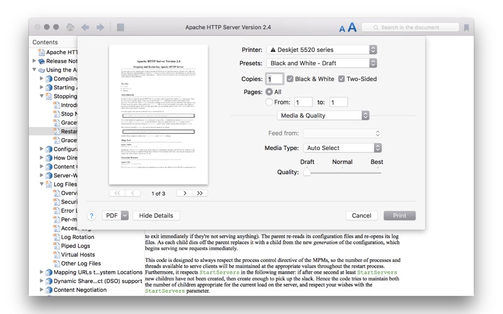Click the Release Notes book icon

(41, 61)
